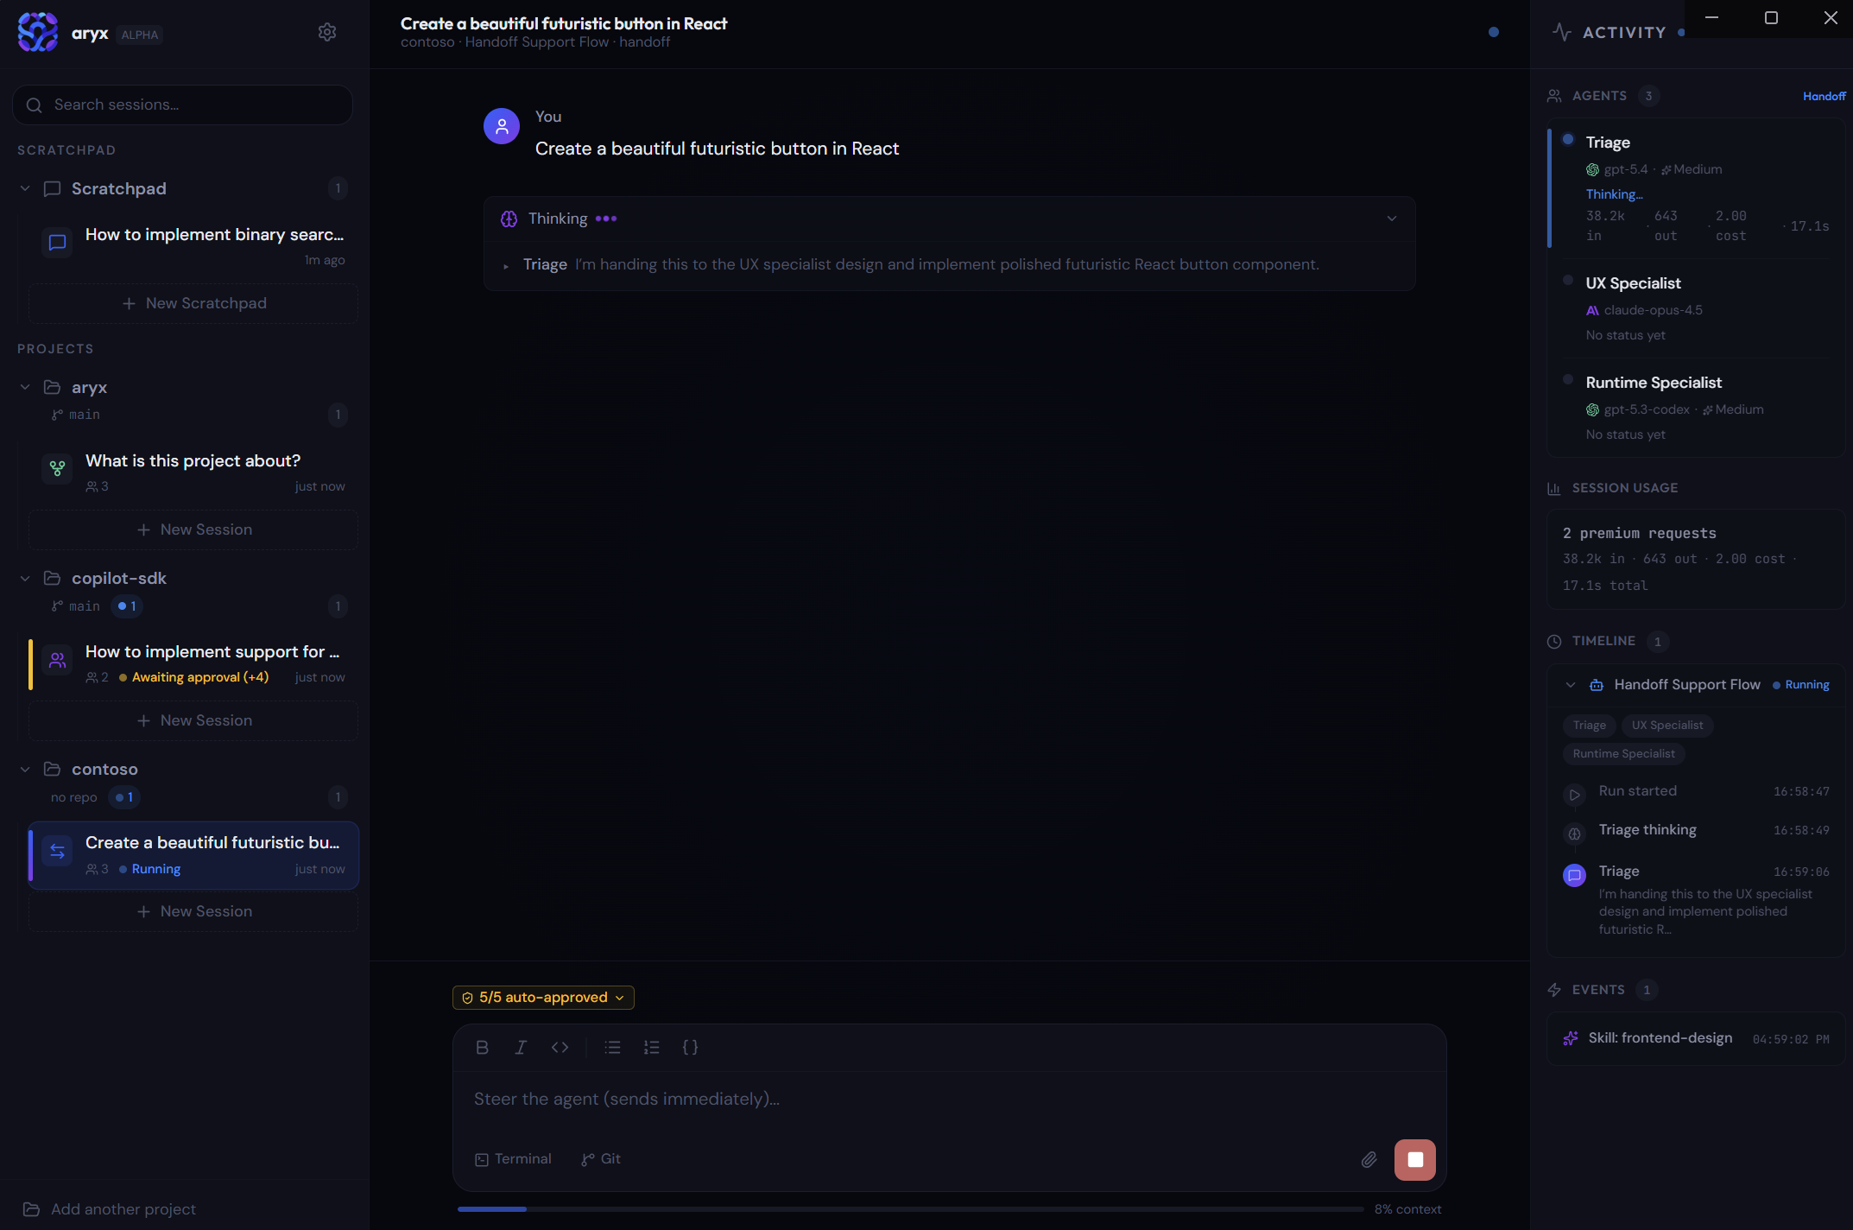Click Add another project
The height and width of the screenshot is (1230, 1853).
[x=110, y=1209]
